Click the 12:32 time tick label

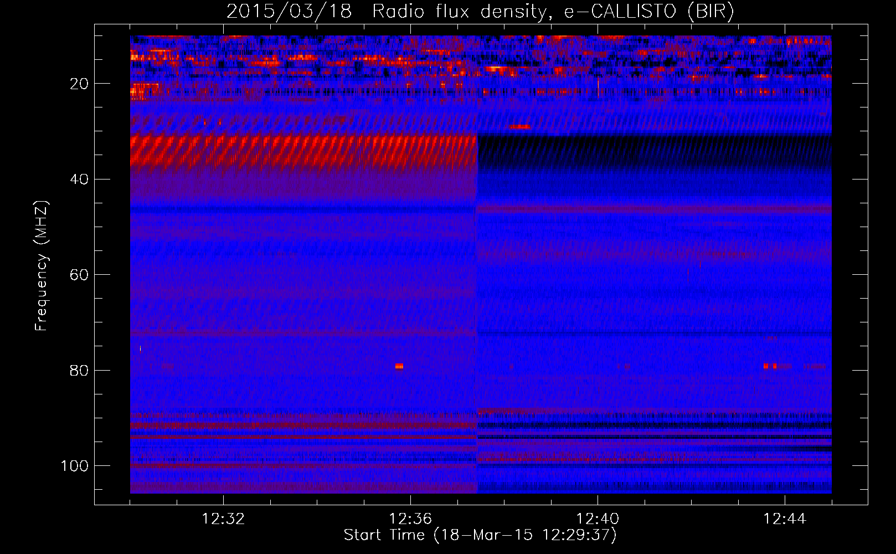coord(223,519)
